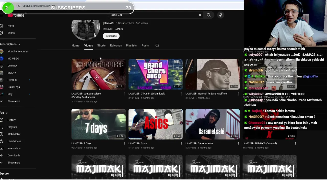Image resolution: width=327 pixels, height=184 pixels.
Task: Open options menu for Asics video
Action: tap(181, 144)
